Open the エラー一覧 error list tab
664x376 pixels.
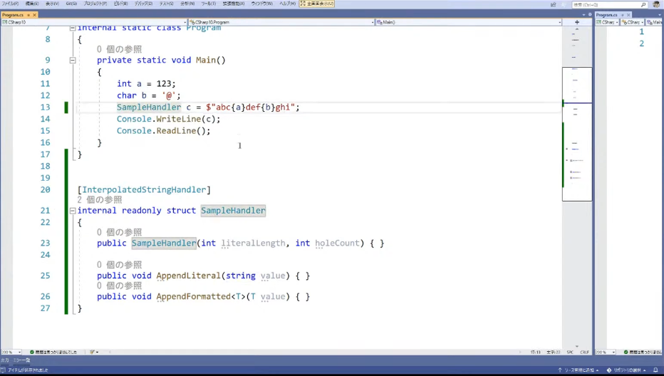tap(21, 360)
